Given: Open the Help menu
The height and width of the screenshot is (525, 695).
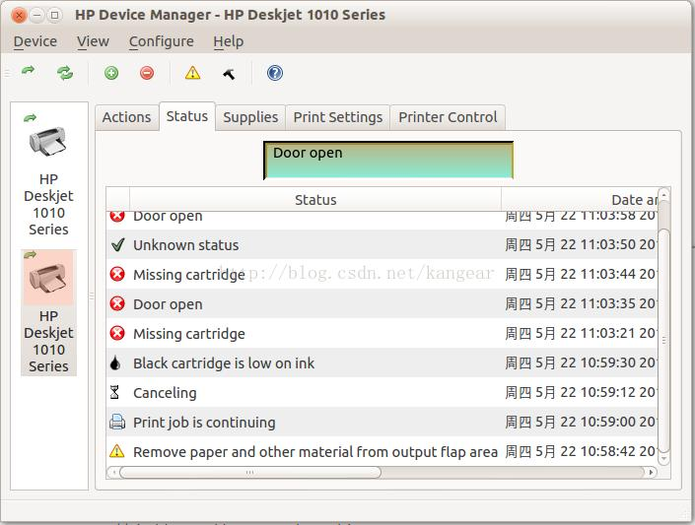Looking at the screenshot, I should (228, 41).
